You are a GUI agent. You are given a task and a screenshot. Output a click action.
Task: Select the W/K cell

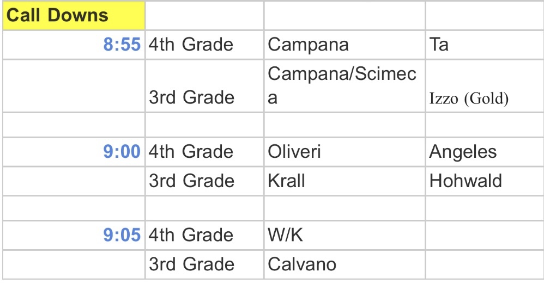pos(285,235)
